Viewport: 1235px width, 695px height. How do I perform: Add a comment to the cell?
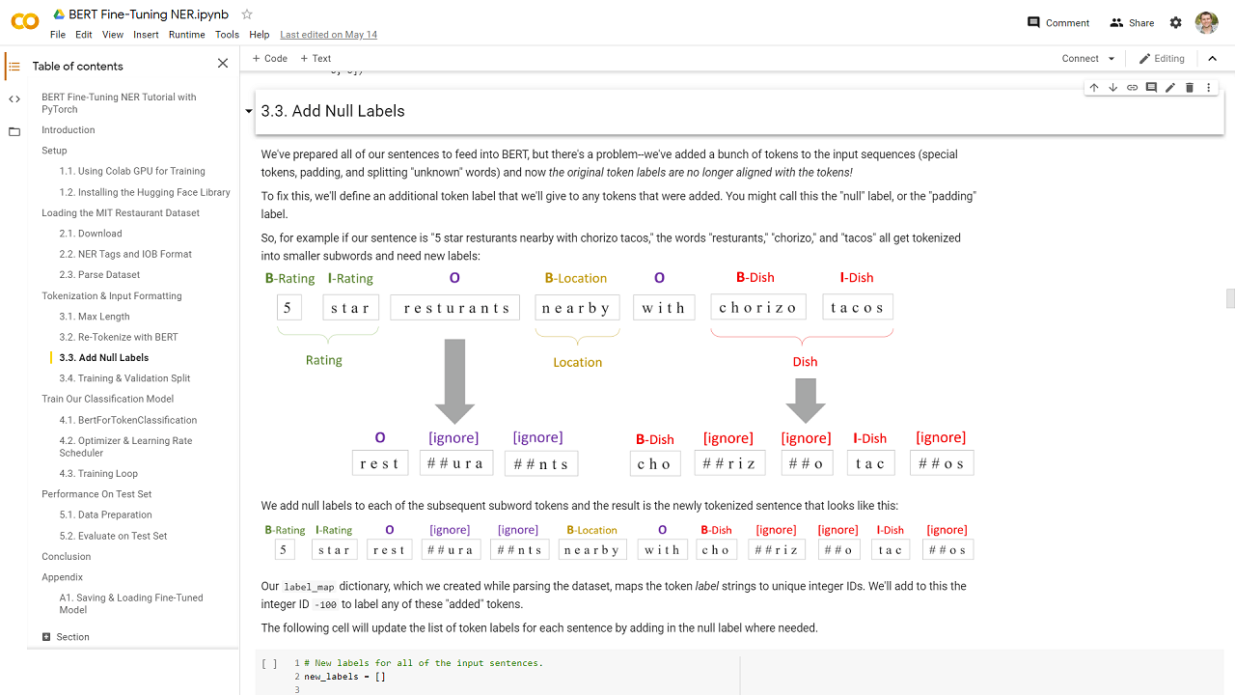point(1151,88)
